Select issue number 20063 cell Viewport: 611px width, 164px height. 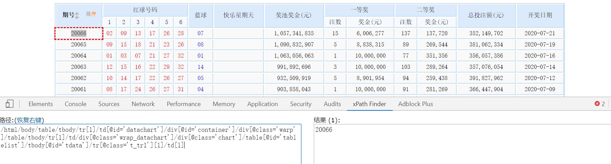(79, 67)
